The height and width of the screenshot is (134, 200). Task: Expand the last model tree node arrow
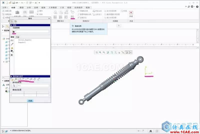point(4,62)
